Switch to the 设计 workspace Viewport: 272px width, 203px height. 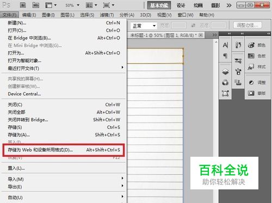[181, 5]
